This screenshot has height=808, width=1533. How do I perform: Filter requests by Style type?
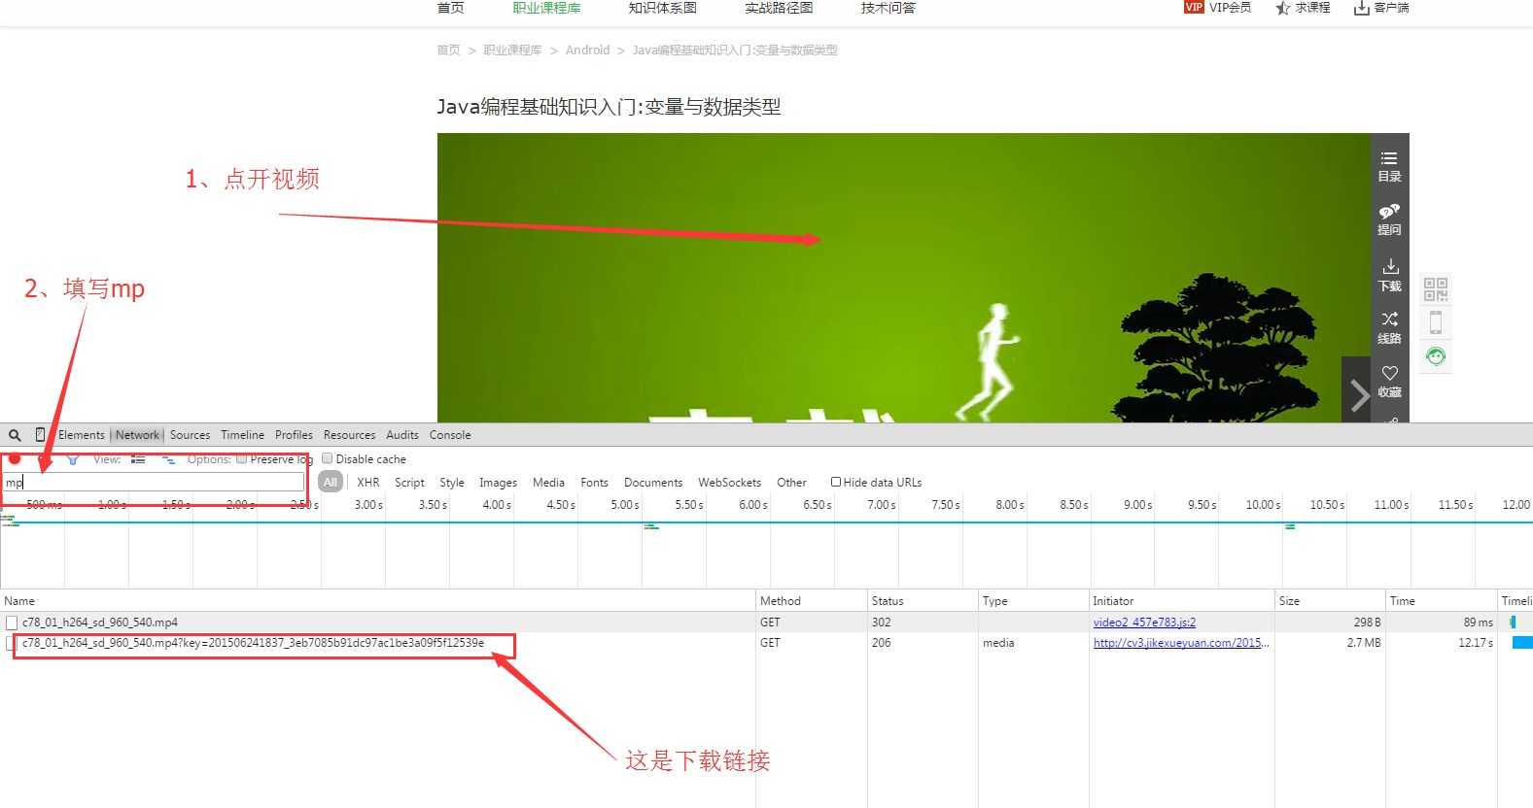pos(452,483)
